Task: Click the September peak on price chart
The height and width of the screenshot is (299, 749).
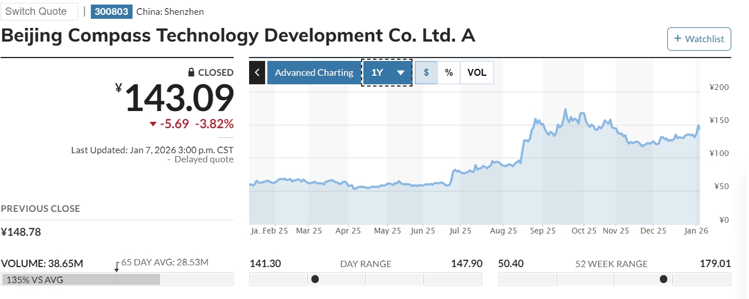Action: (x=565, y=109)
